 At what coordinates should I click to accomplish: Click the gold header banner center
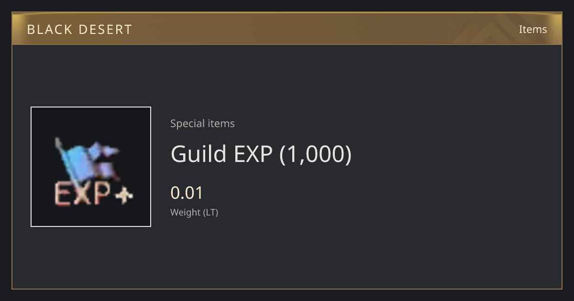[x=287, y=29]
